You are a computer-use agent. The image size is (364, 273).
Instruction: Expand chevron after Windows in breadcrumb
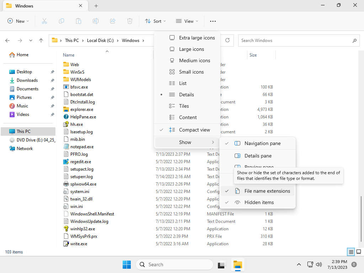[x=143, y=41]
